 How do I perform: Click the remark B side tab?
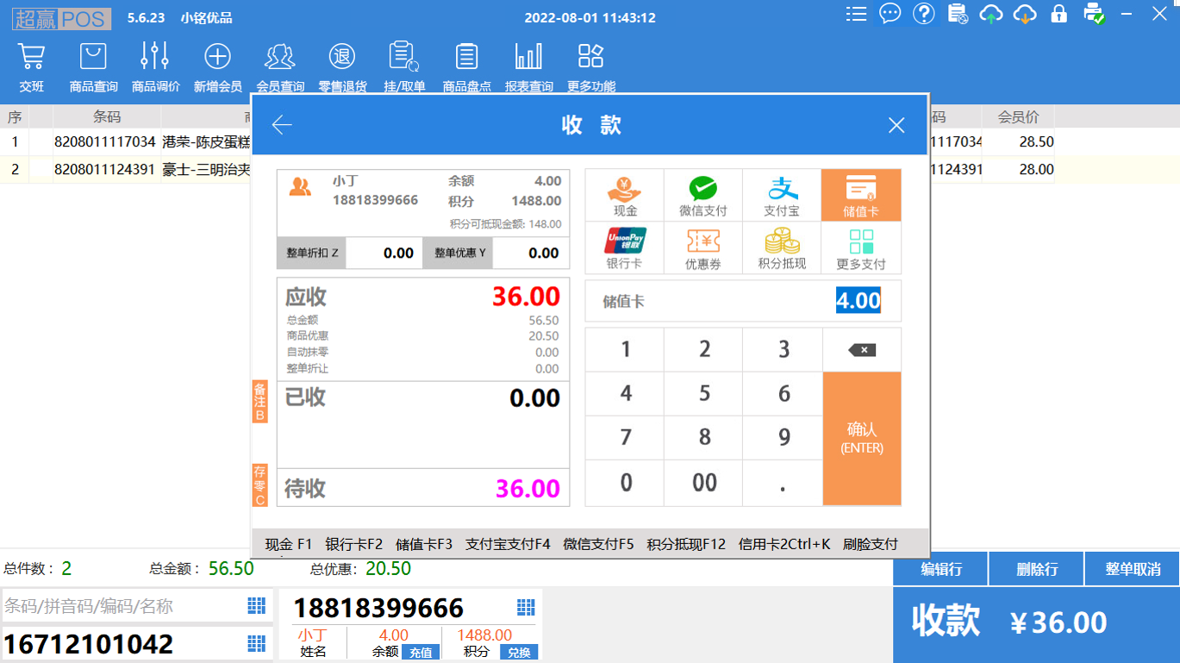coord(259,403)
